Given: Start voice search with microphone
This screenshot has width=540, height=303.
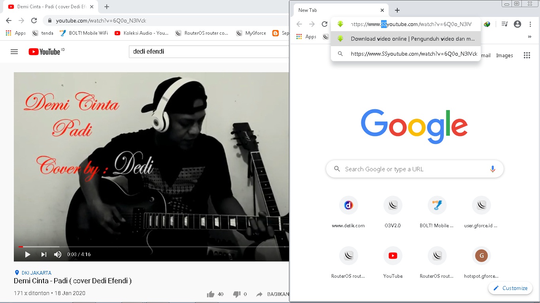Looking at the screenshot, I should click(x=493, y=169).
